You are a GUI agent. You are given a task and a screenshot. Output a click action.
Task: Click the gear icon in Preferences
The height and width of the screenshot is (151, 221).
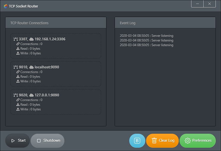coord(188,141)
